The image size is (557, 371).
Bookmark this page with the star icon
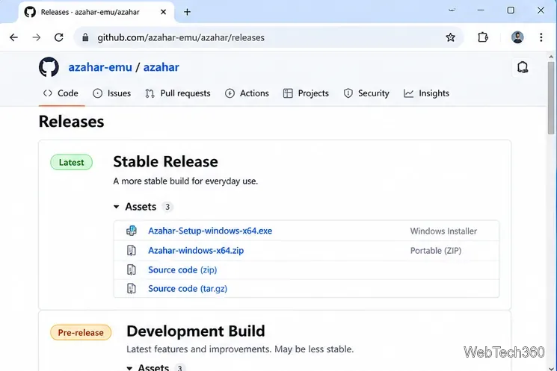(x=450, y=37)
